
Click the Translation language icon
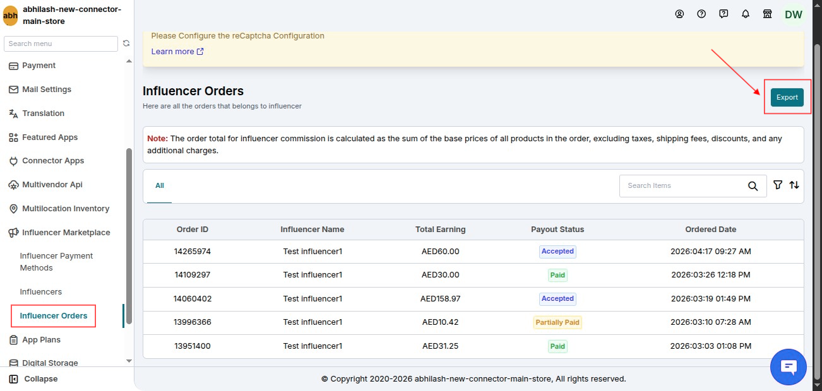click(13, 114)
